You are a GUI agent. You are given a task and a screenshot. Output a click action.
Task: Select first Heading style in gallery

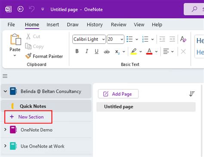coord(200,41)
